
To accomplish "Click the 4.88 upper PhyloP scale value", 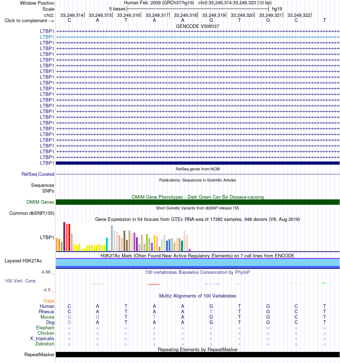I will (x=46, y=272).
